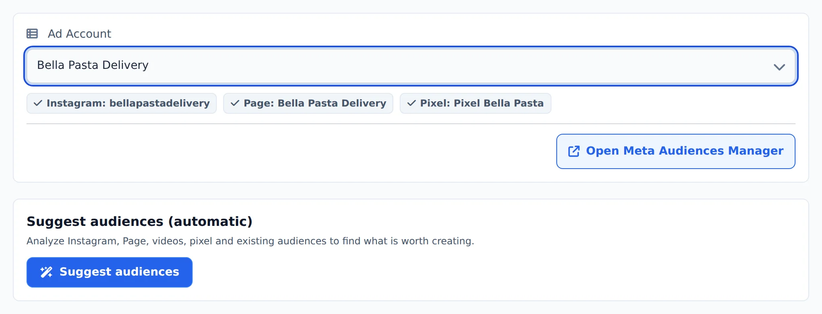This screenshot has width=822, height=314.
Task: Click the Analyze Instagram, Page, videos description text
Action: click(250, 241)
